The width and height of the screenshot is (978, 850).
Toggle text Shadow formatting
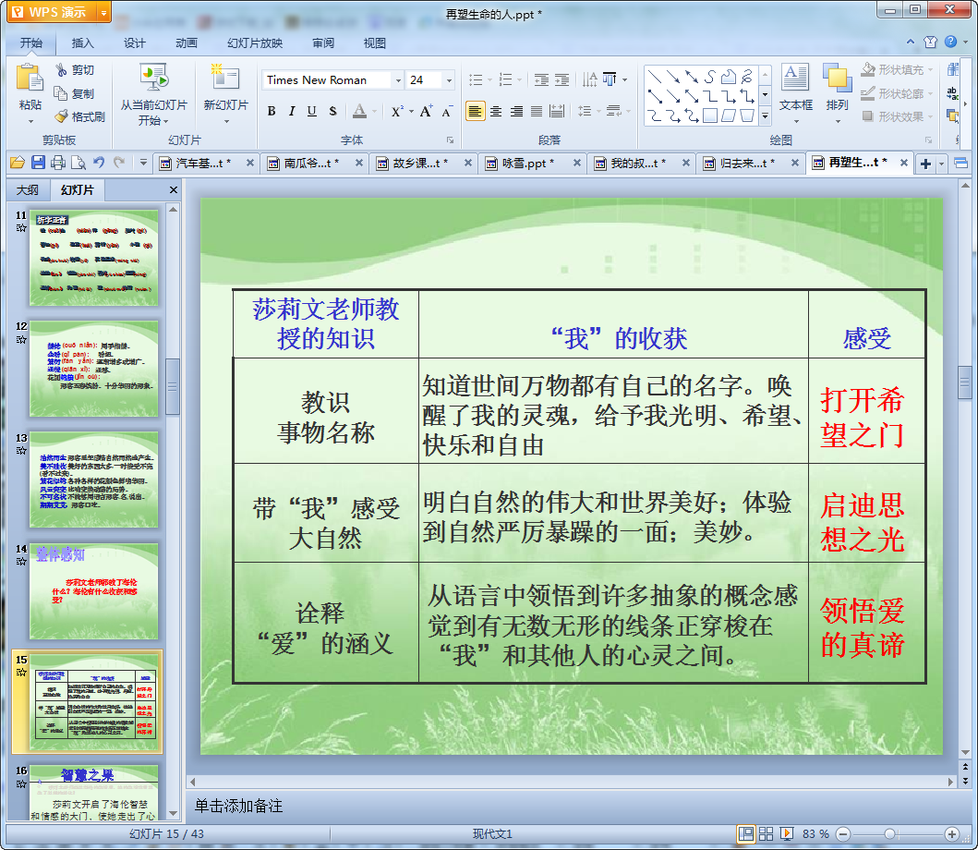[x=332, y=111]
